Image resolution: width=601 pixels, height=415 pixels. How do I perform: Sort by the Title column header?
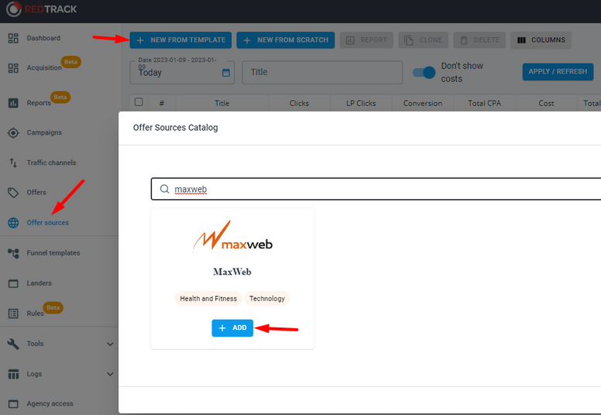pyautogui.click(x=222, y=103)
